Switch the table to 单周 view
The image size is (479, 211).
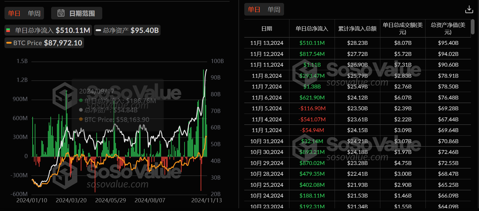(x=274, y=10)
